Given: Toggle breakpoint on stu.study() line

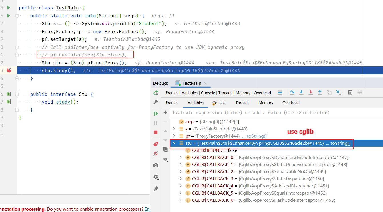Looking at the screenshot, I should click(x=9, y=70).
